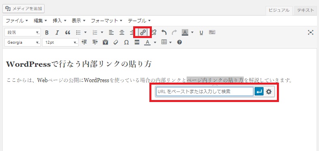
Task: Open the 12pt font size dropdown
Action: [x=60, y=43]
